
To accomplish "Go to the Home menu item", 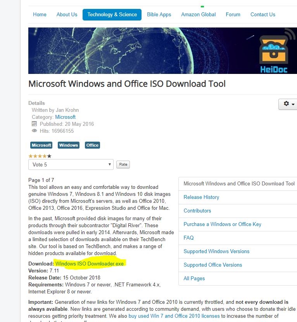I will point(40,15).
